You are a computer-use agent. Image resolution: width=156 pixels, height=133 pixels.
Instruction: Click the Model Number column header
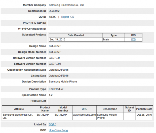(x=63, y=109)
